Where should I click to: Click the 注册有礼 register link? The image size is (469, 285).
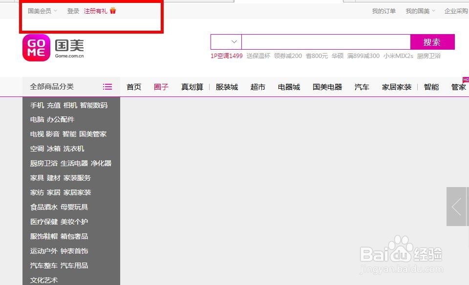tap(95, 11)
